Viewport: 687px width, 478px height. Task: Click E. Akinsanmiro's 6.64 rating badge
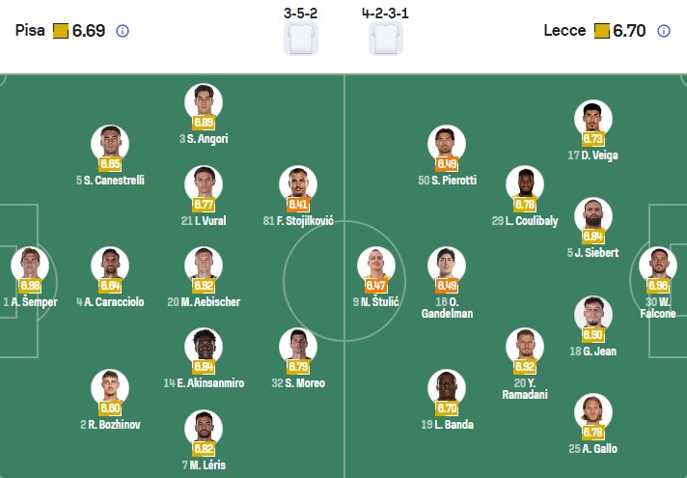204,368
